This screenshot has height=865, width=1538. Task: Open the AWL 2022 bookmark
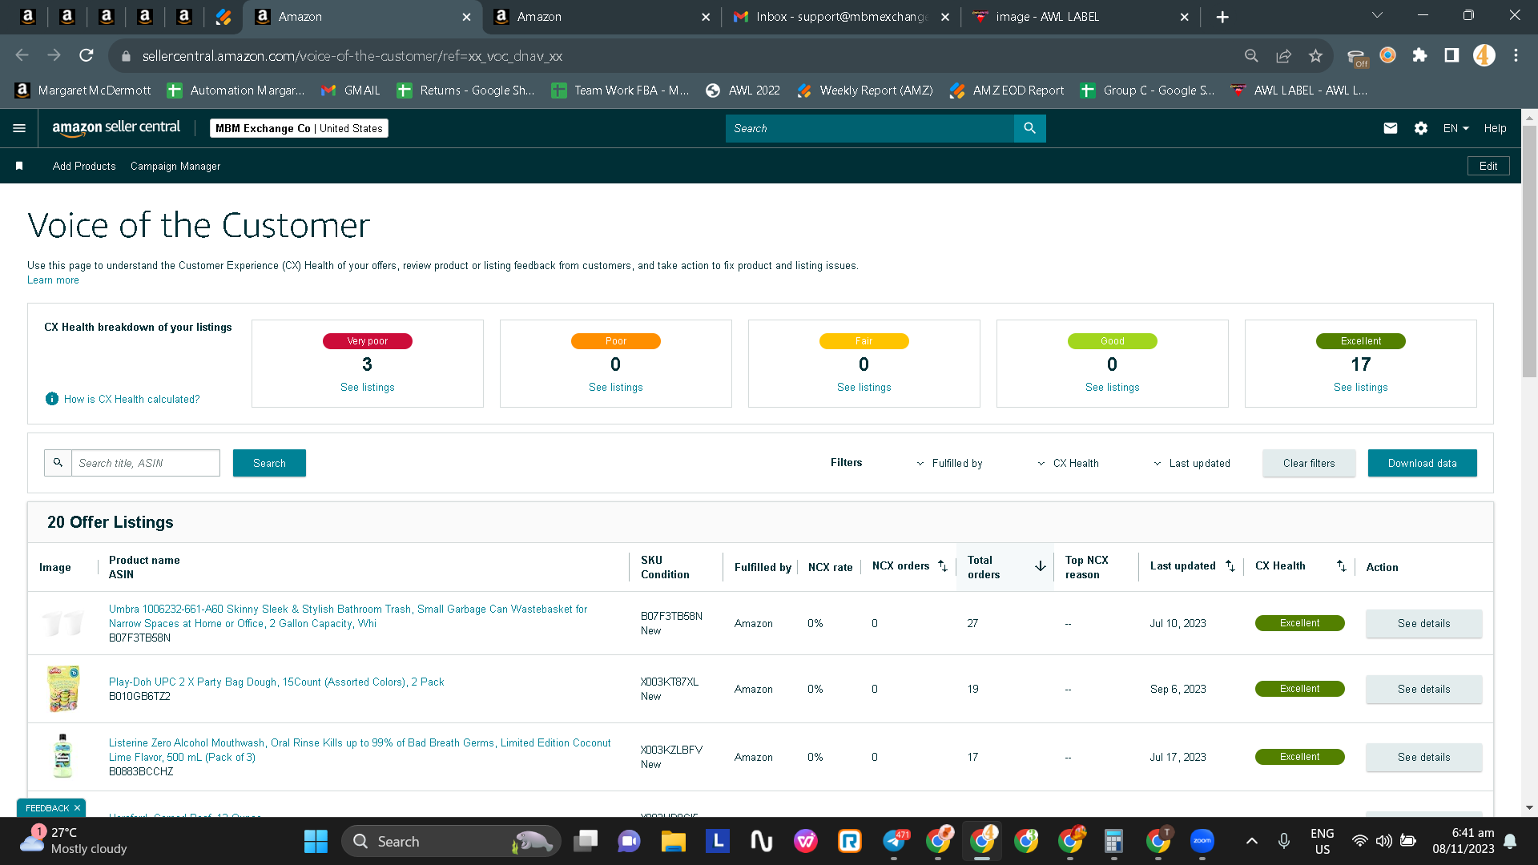(743, 91)
